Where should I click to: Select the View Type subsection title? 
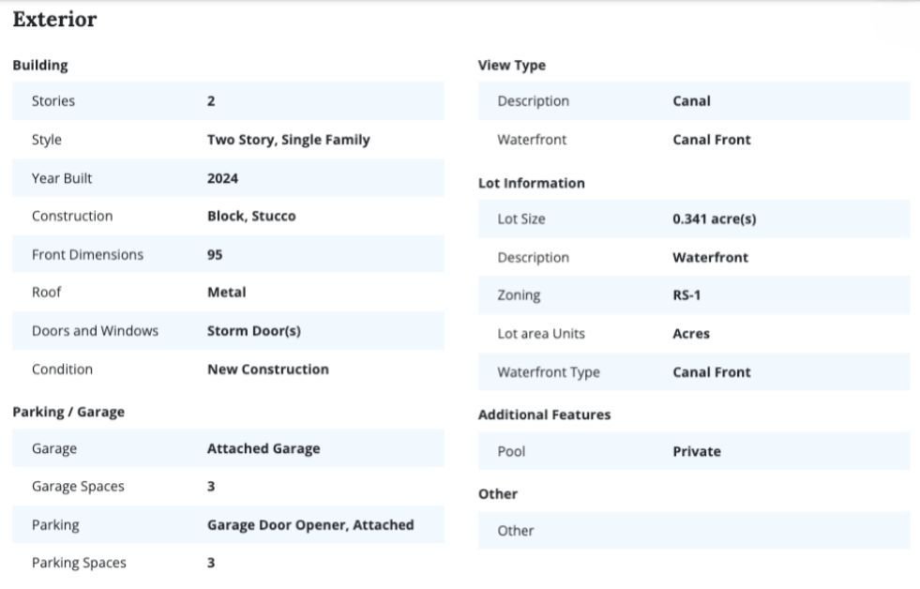[x=511, y=66]
